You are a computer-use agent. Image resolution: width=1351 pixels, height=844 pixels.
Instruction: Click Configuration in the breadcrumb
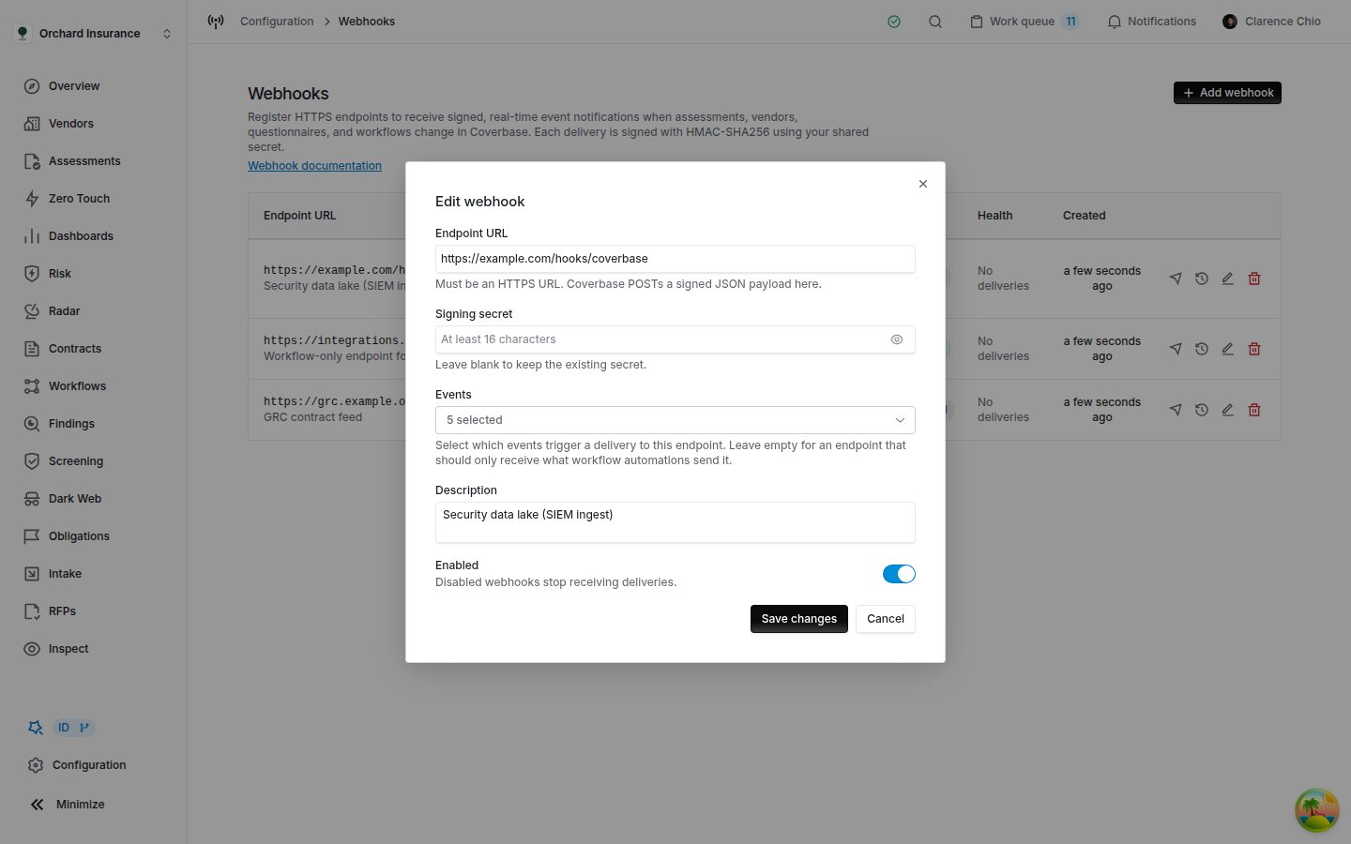pyautogui.click(x=277, y=22)
